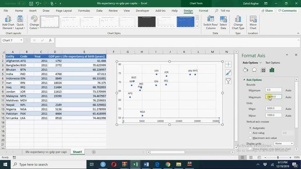Switch to the Insert ribbon tab
Image resolution: width=301 pixels, height=169 pixels.
click(x=33, y=11)
